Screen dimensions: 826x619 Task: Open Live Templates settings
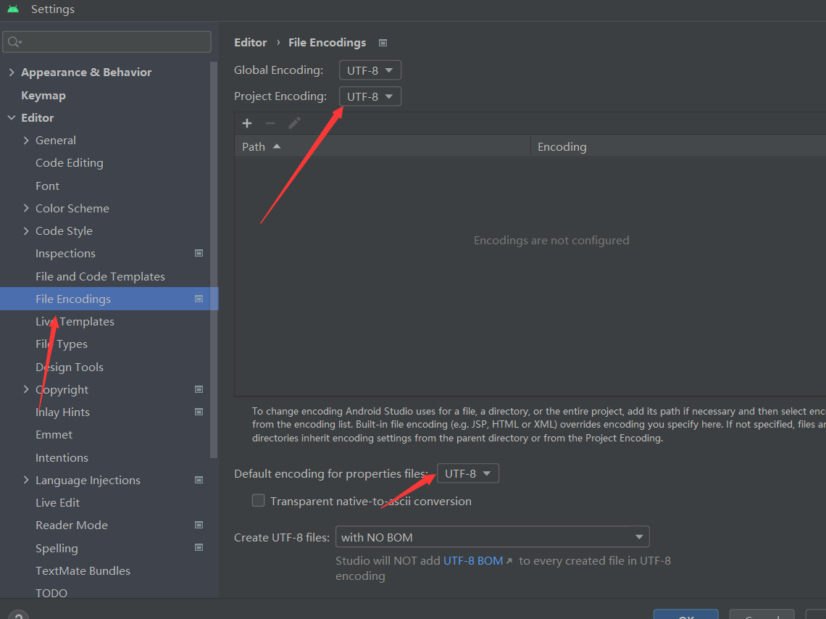(75, 321)
